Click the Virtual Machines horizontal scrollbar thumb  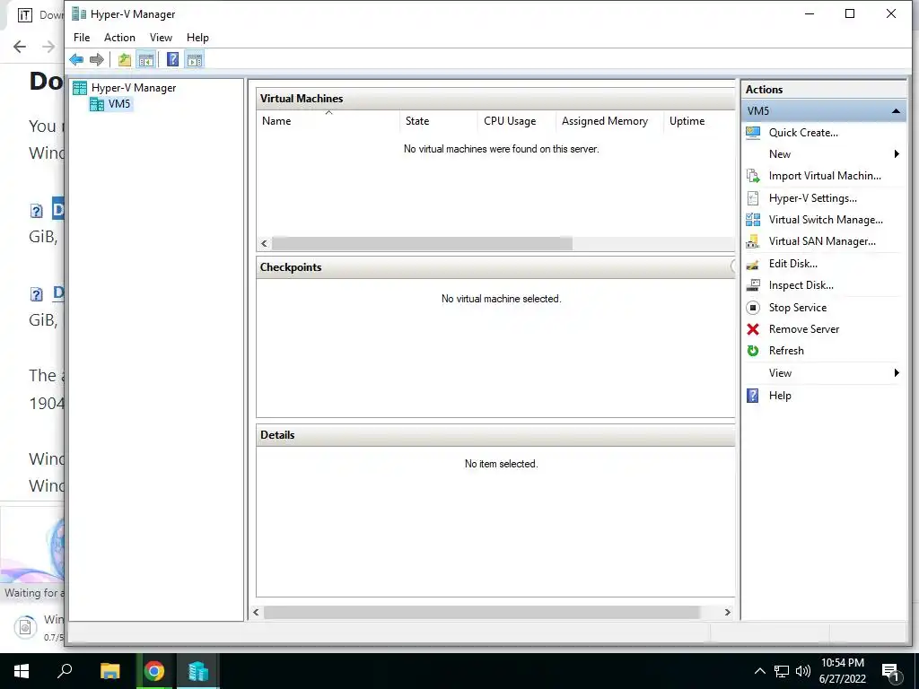pyautogui.click(x=422, y=244)
